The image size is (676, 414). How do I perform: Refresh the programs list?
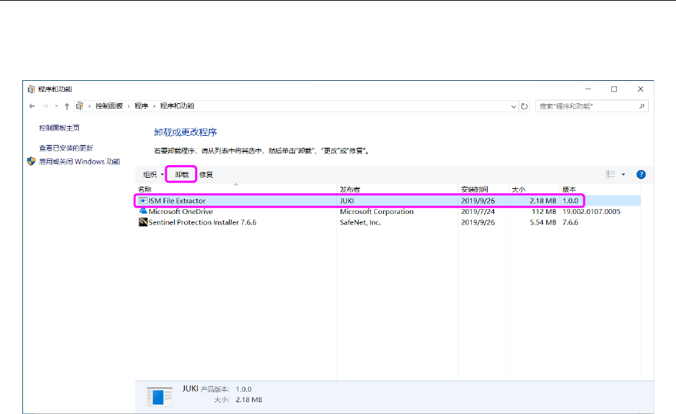(x=524, y=106)
